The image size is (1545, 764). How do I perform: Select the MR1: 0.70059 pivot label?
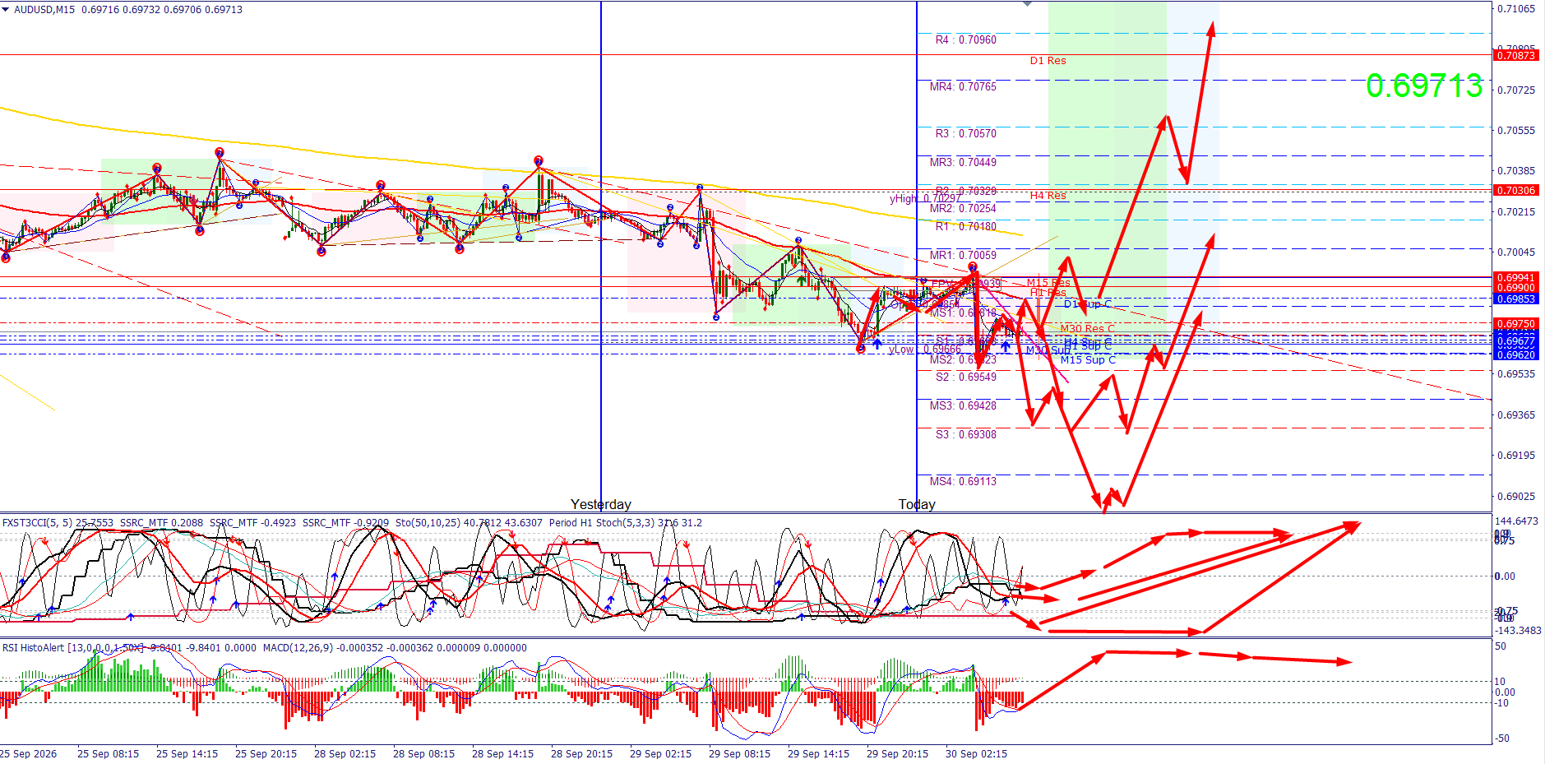(963, 255)
